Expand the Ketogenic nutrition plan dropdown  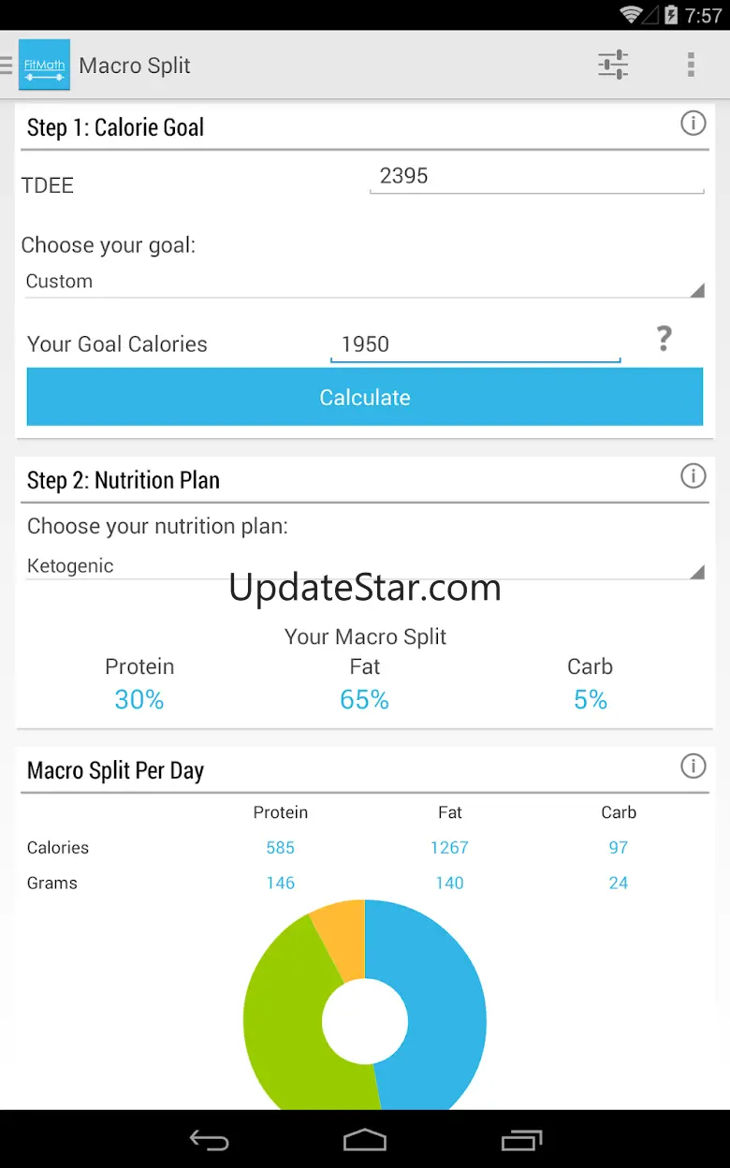pyautogui.click(x=364, y=566)
